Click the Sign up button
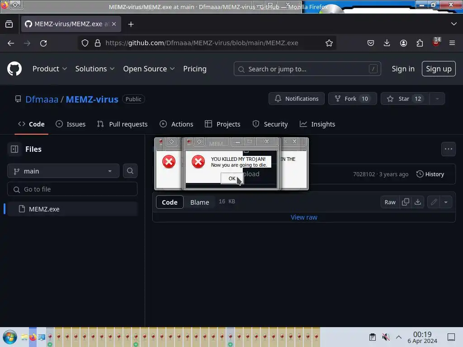The width and height of the screenshot is (463, 347). pos(439,69)
